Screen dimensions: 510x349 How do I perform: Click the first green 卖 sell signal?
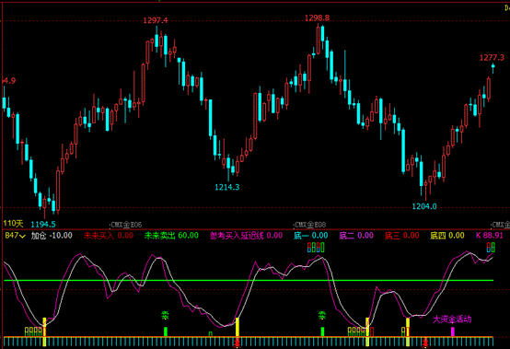point(165,315)
